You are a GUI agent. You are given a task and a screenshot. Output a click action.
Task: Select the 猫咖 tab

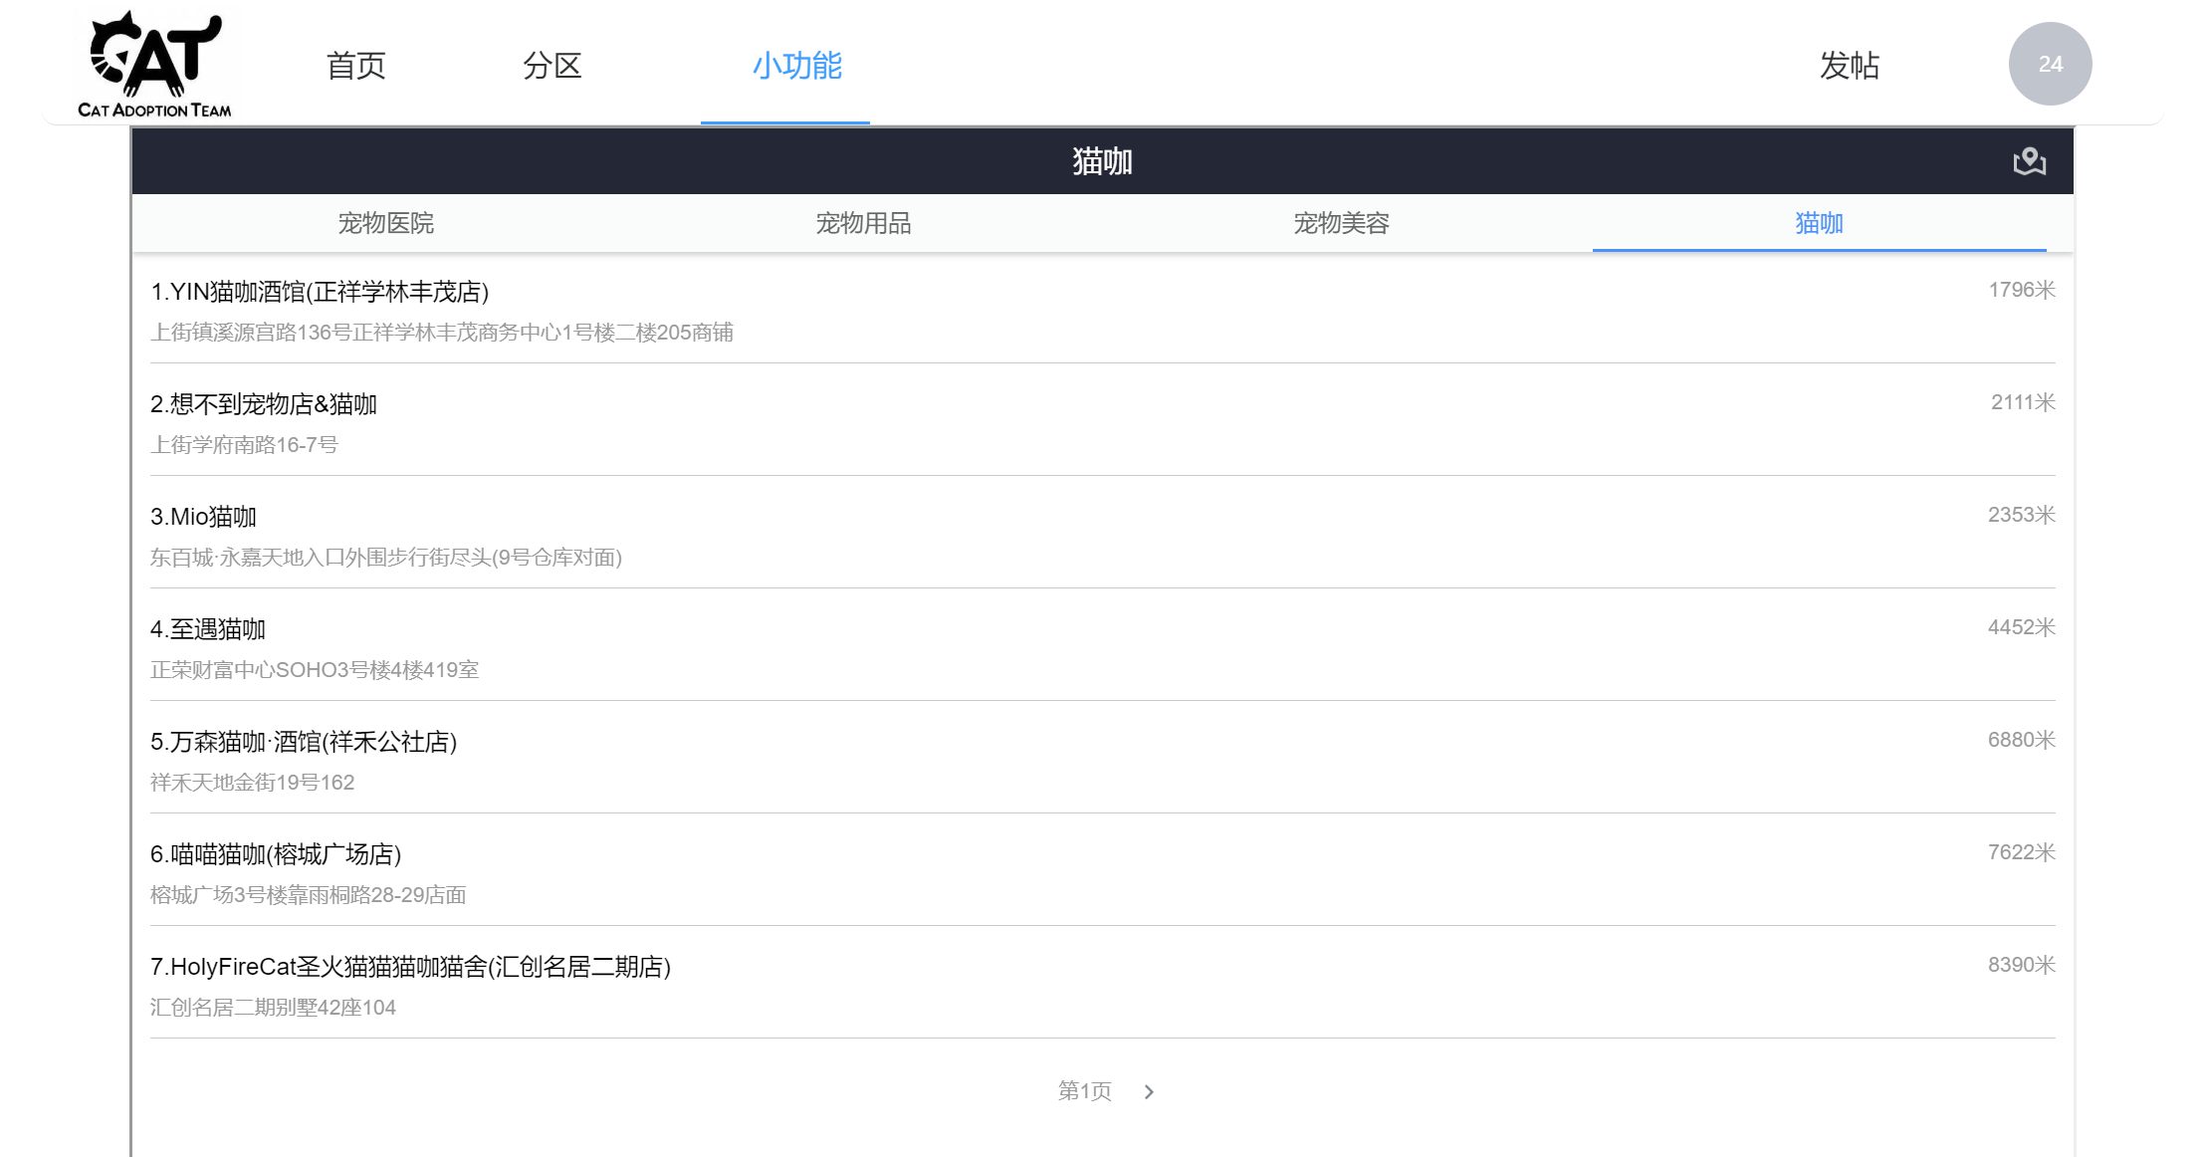pos(1819,223)
